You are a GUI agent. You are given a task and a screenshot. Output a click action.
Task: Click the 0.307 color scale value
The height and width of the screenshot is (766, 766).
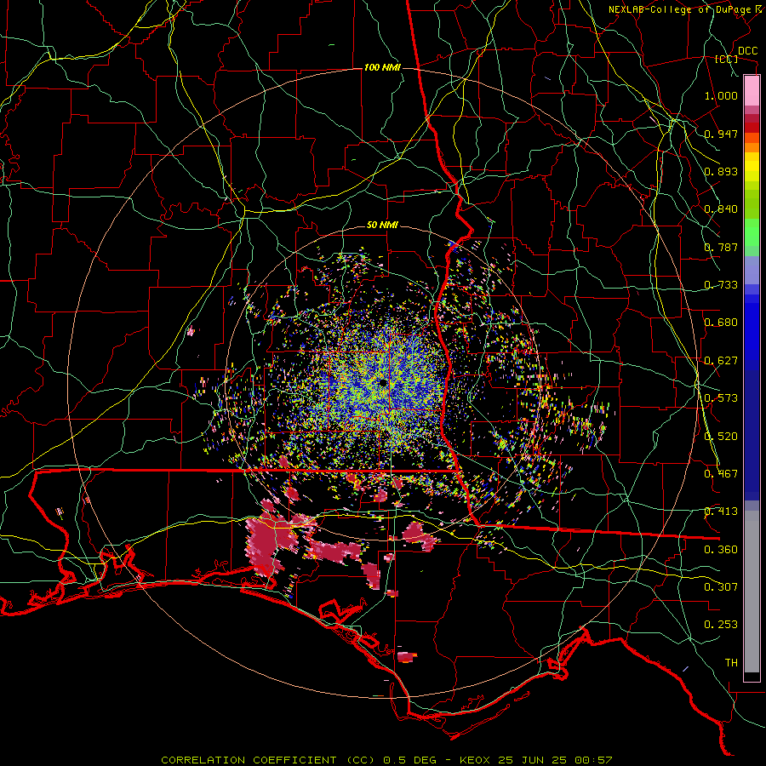(721, 587)
